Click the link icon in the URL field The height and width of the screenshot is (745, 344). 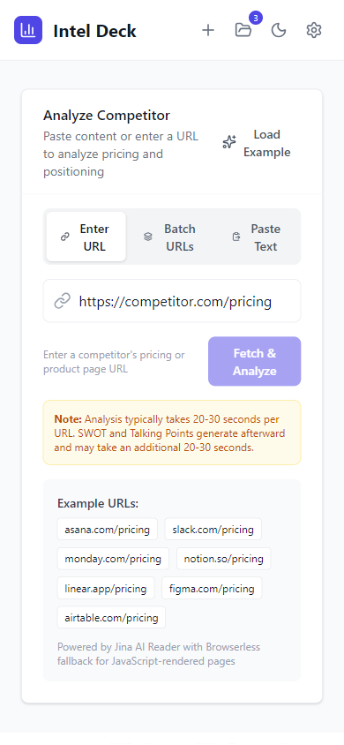(62, 301)
